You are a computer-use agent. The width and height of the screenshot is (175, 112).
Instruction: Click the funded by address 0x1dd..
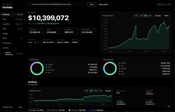tap(31, 42)
